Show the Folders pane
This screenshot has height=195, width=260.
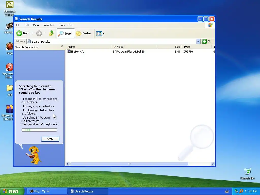point(84,33)
